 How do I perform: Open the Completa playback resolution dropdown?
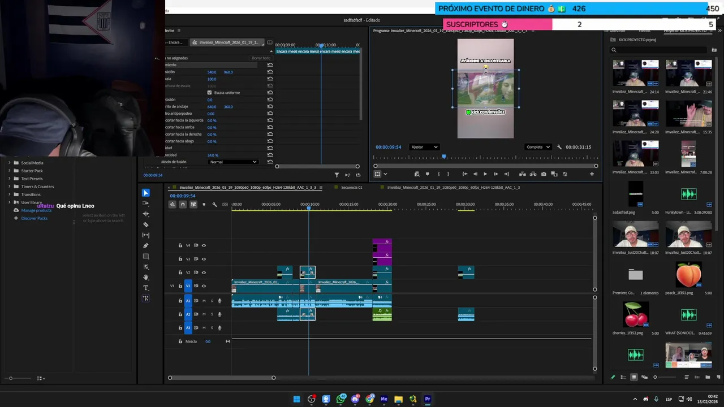[538, 147]
